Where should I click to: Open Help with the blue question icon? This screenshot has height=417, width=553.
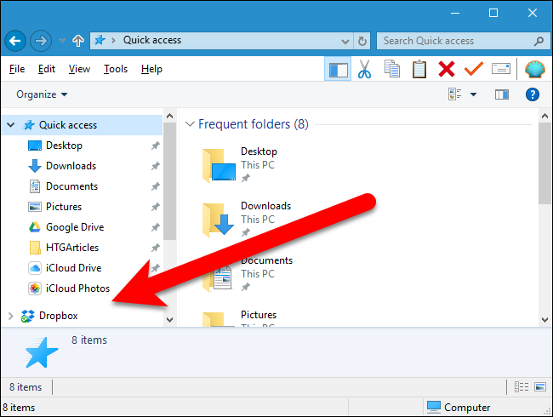pos(533,94)
